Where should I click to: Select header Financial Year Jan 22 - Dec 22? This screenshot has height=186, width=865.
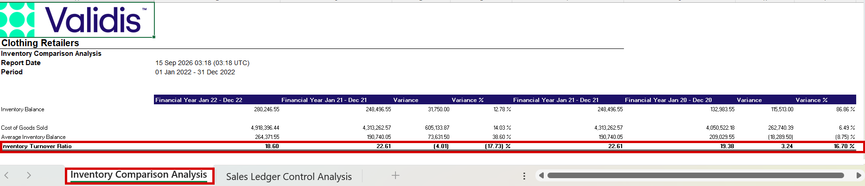pyautogui.click(x=199, y=100)
